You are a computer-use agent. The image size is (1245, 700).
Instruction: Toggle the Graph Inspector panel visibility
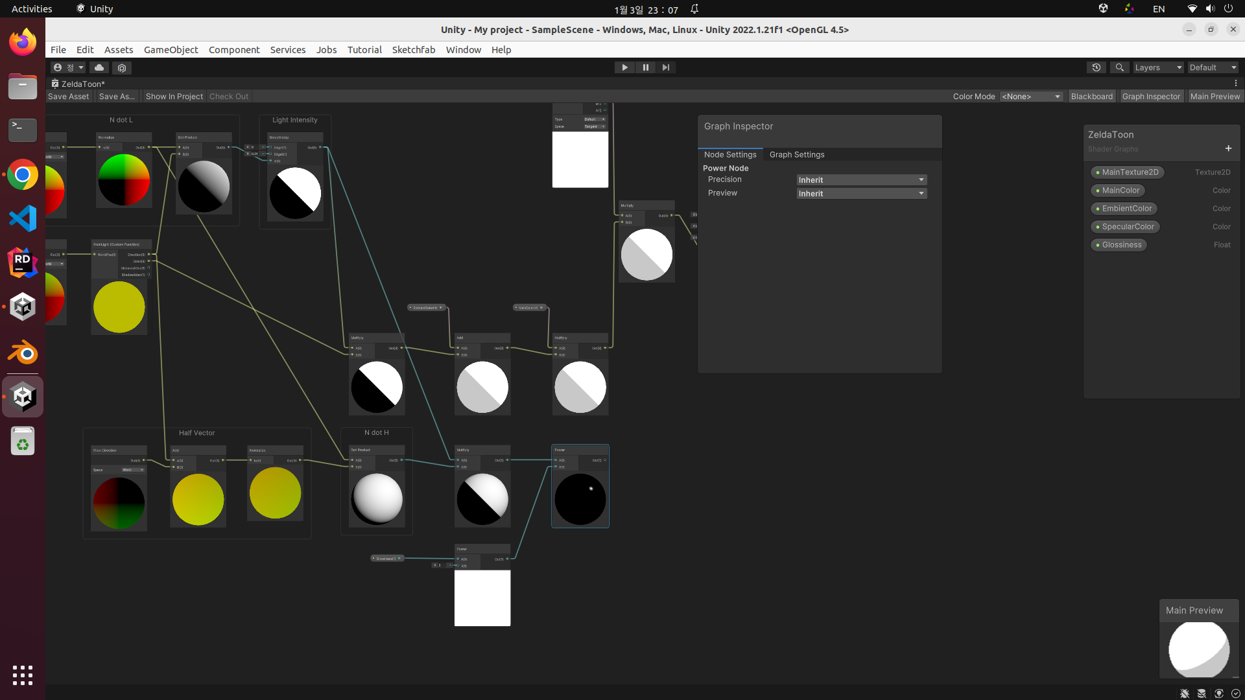(x=1151, y=97)
